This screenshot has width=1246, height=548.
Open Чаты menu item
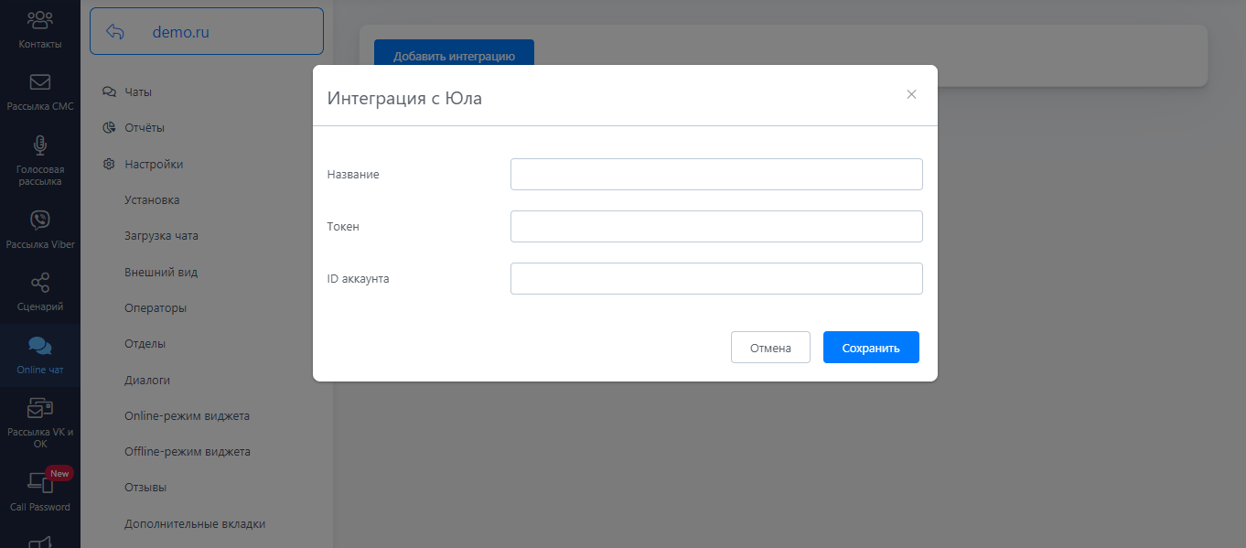pos(138,91)
